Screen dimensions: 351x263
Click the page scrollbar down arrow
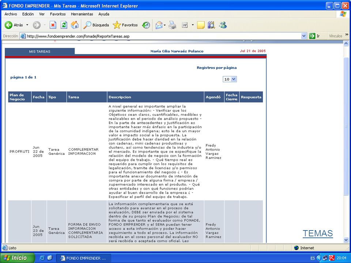tap(346, 240)
